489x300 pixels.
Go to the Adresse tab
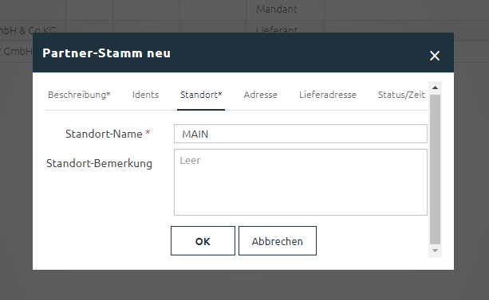[260, 95]
